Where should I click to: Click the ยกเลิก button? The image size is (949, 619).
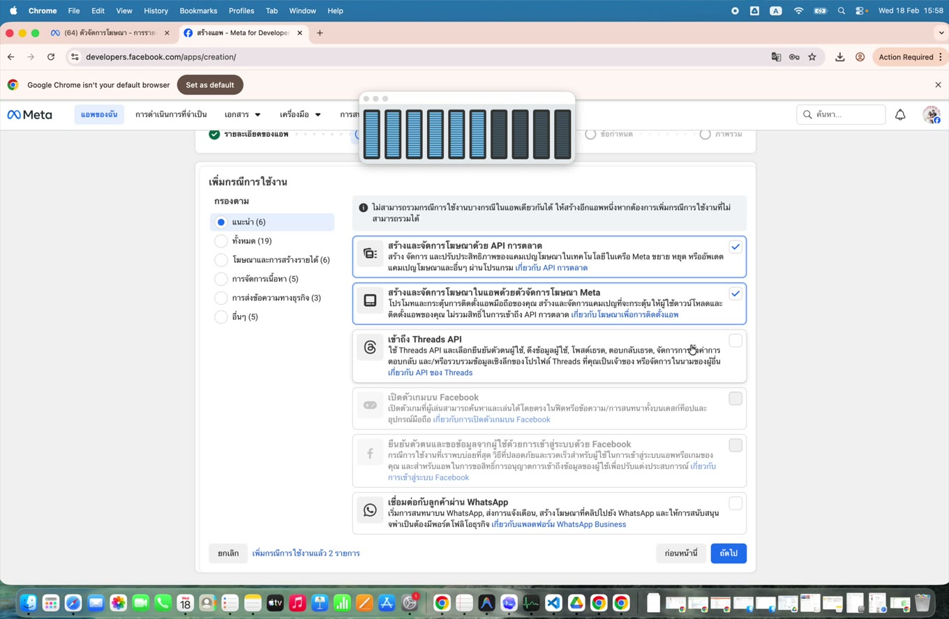[x=228, y=553]
